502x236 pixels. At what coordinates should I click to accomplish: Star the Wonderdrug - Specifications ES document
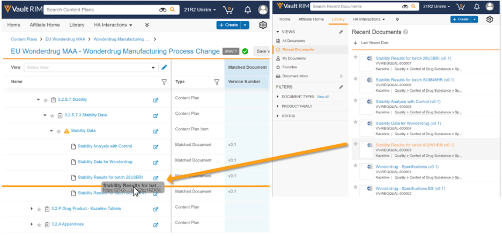pos(356,188)
